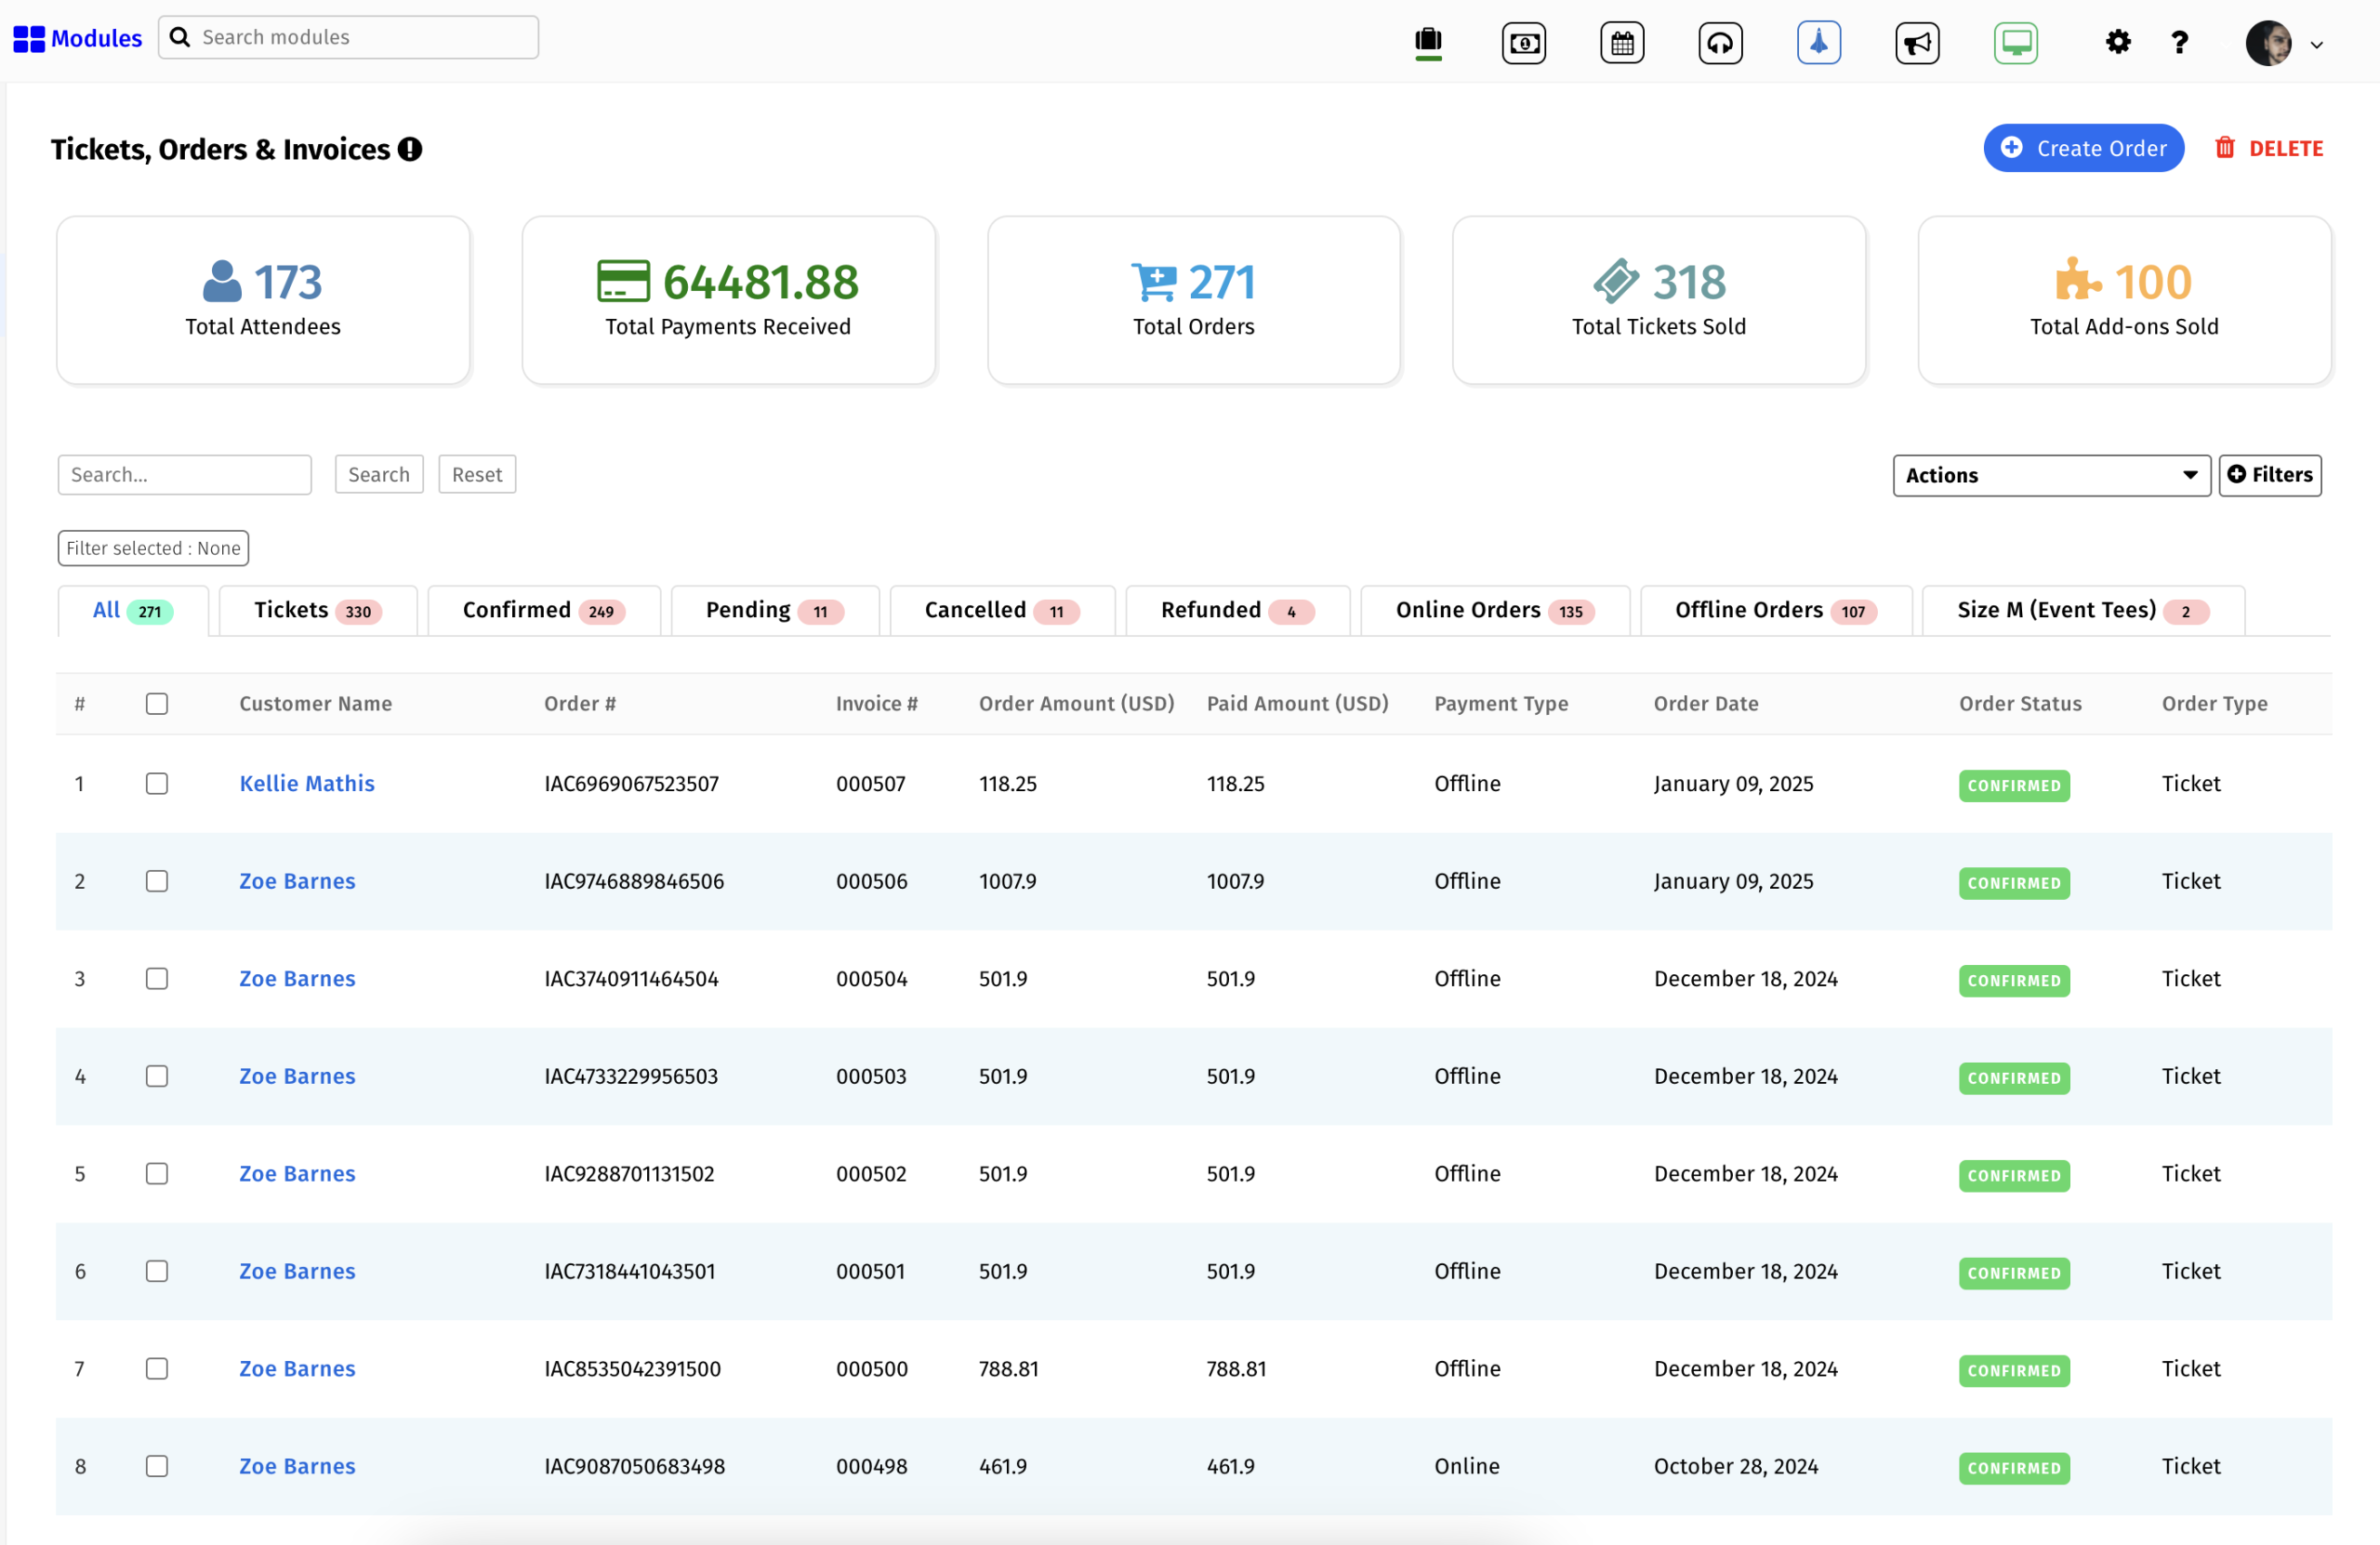Open the megaphone announcements icon
2380x1545 pixels.
click(x=1916, y=43)
